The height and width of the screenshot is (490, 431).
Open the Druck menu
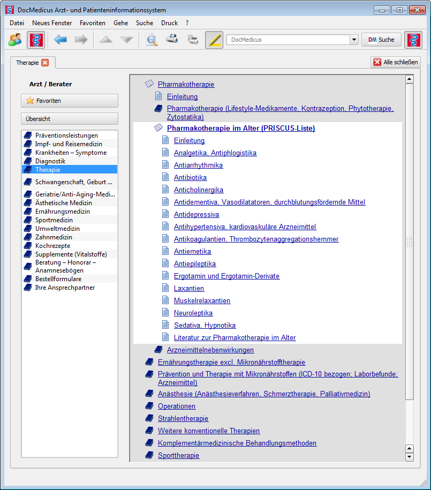tap(169, 23)
